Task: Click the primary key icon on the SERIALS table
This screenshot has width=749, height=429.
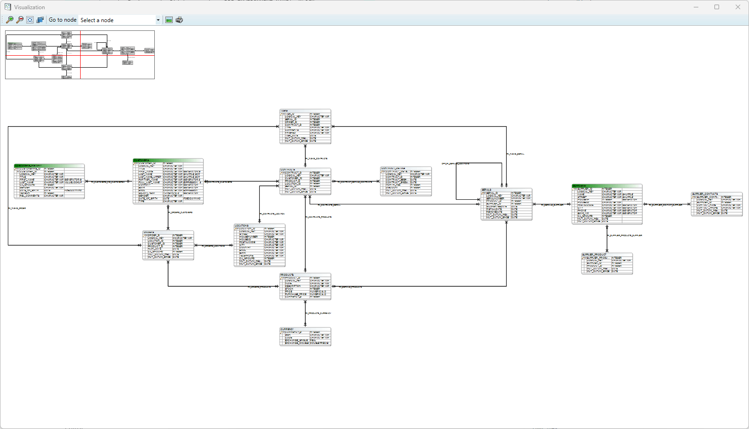Action: [x=483, y=194]
